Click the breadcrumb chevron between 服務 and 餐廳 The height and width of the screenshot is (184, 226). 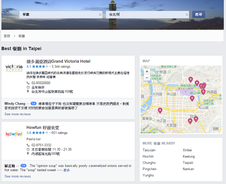click(14, 36)
